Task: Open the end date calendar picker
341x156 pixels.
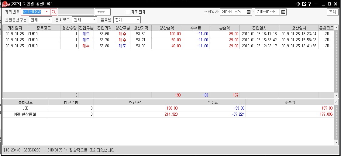Action: click(283, 12)
